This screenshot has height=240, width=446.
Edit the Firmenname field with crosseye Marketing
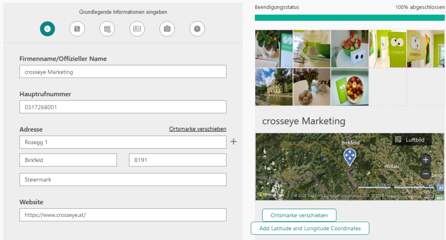pyautogui.click(x=123, y=72)
